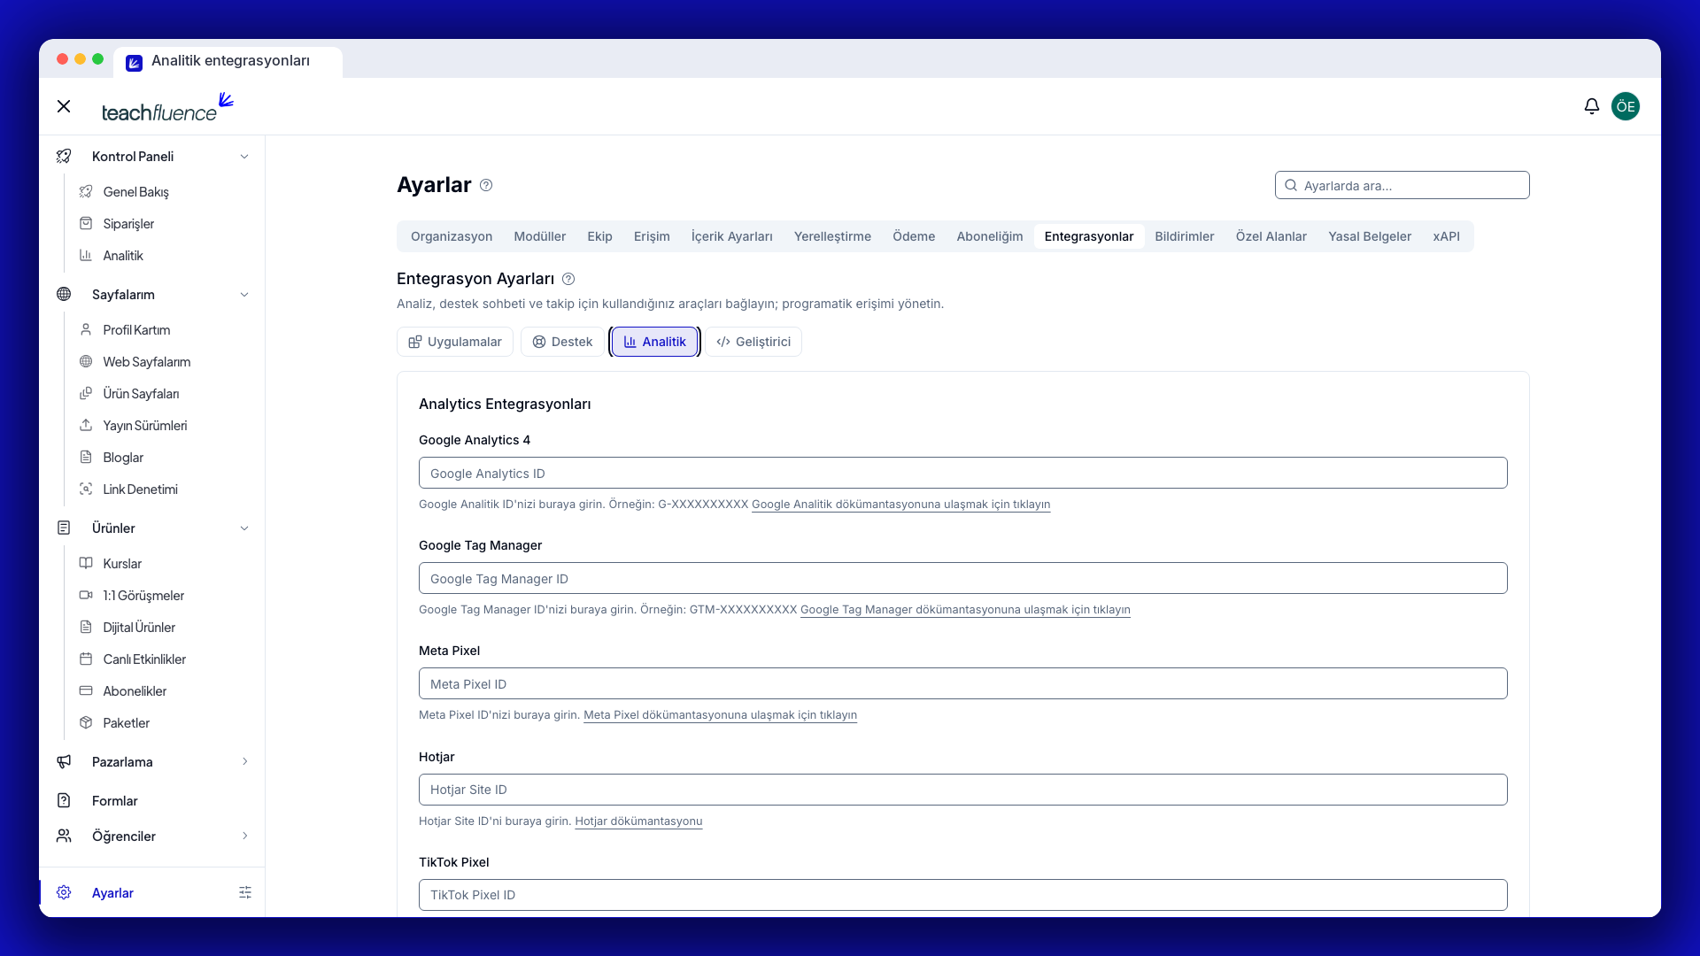Switch to the Ödeme settings tab

pyautogui.click(x=914, y=236)
